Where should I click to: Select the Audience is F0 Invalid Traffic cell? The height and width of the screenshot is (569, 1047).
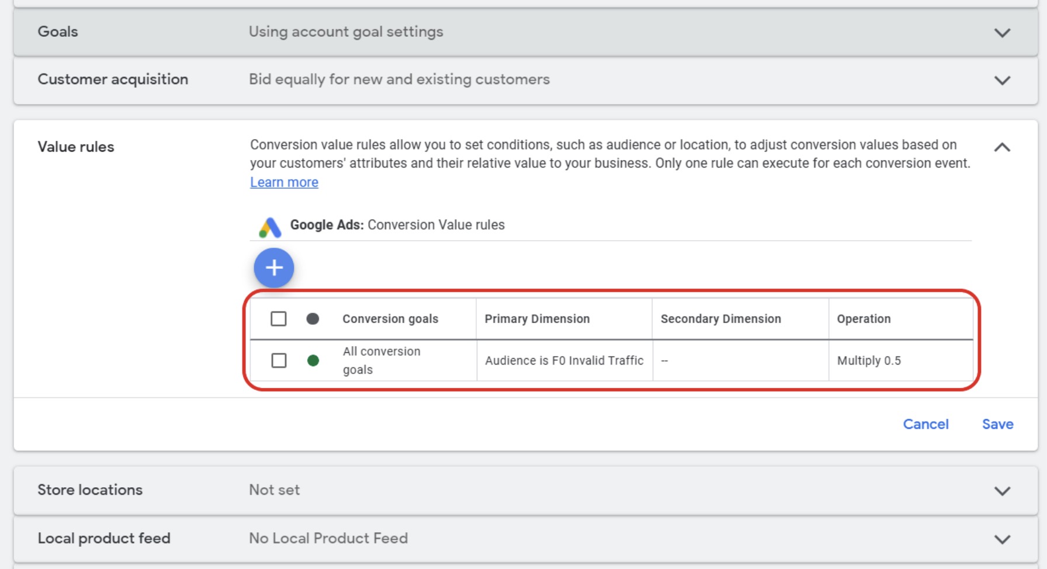click(564, 360)
